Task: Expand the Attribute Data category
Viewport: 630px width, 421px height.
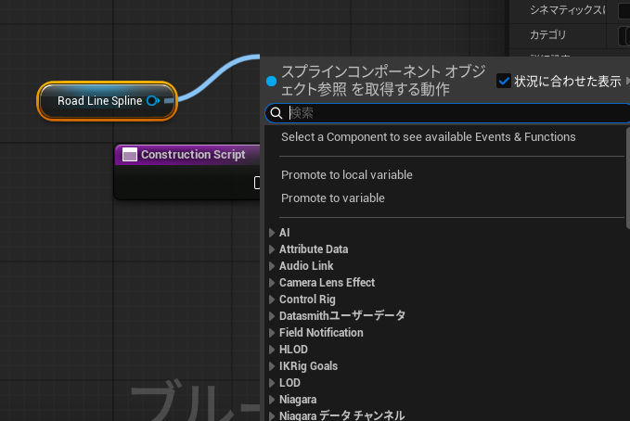Action: tap(272, 249)
